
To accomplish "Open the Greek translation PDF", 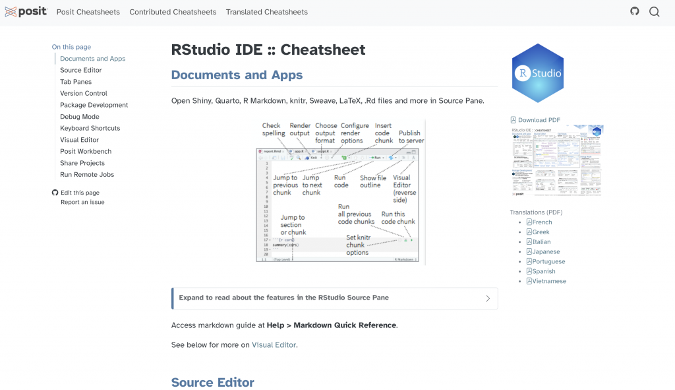I will [541, 232].
